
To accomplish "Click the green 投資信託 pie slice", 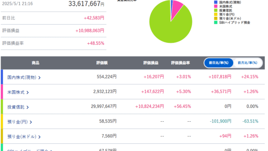I will (169, 29).
